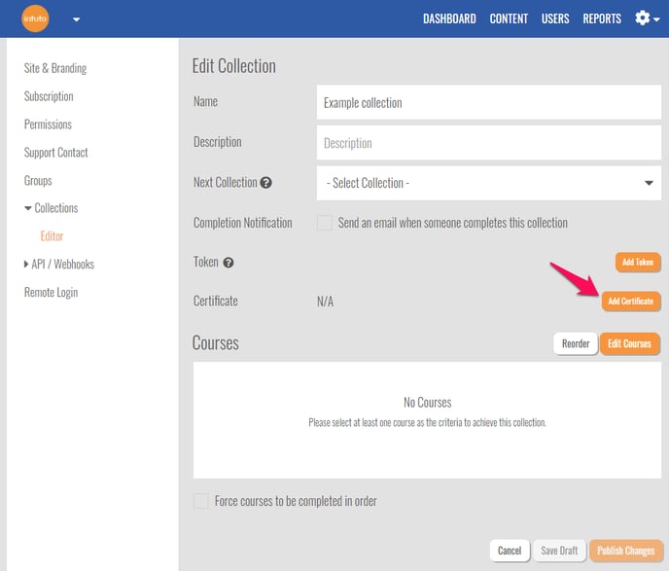
Task: Select Site & Branding in the sidebar
Action: (x=55, y=68)
